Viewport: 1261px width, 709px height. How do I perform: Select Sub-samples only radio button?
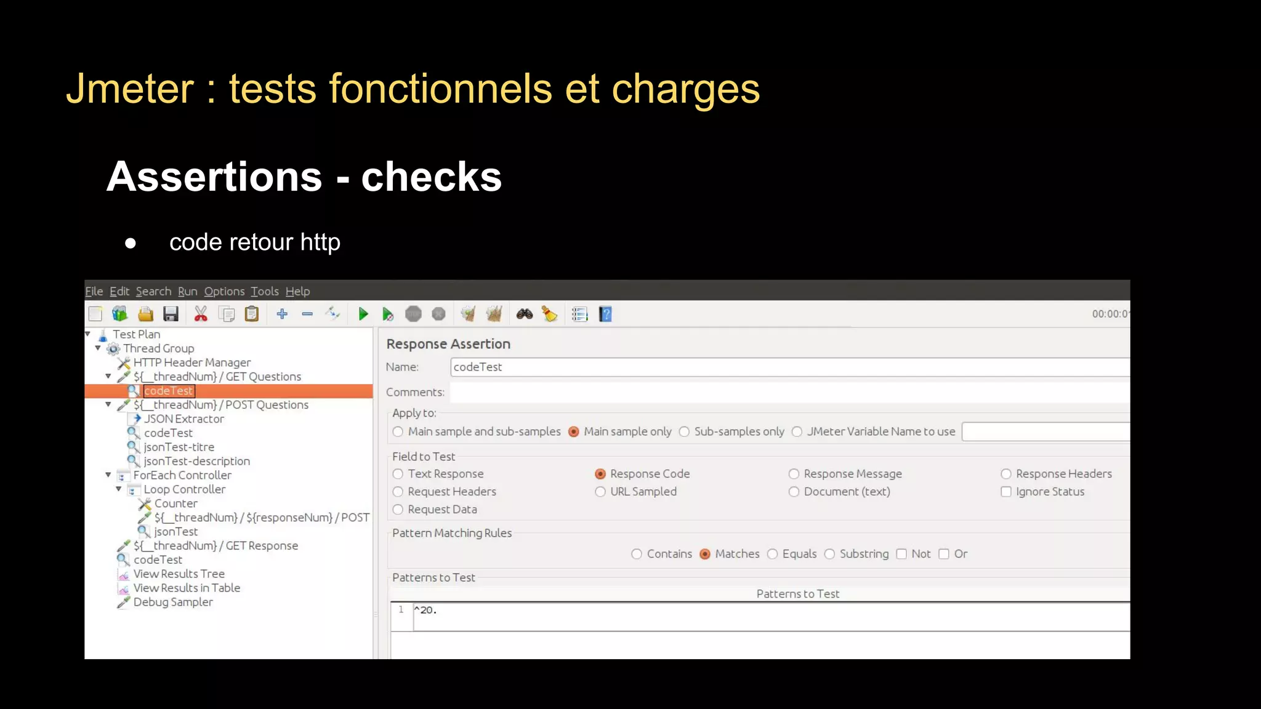[684, 432]
